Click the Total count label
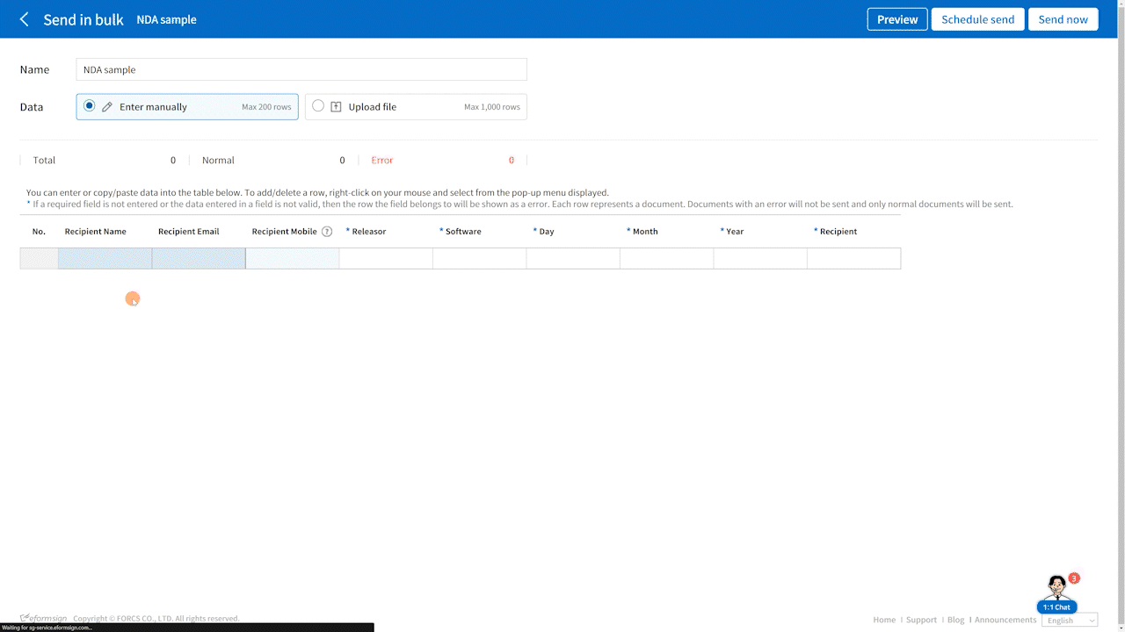 pos(44,161)
